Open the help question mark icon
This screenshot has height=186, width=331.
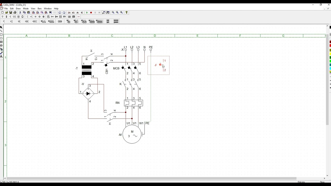(126, 12)
